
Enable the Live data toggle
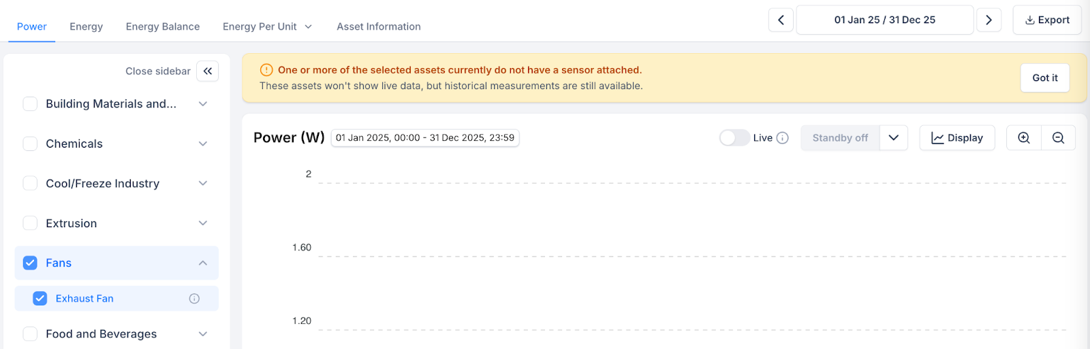pos(734,138)
